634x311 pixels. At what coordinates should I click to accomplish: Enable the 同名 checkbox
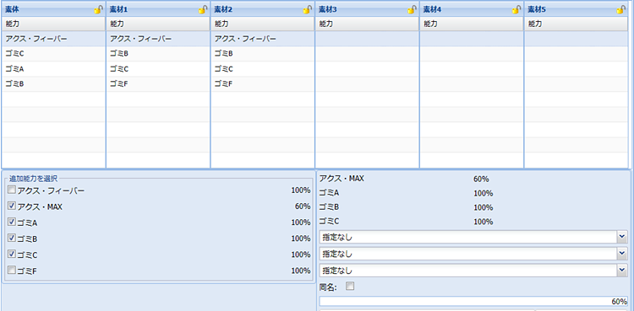tap(350, 286)
